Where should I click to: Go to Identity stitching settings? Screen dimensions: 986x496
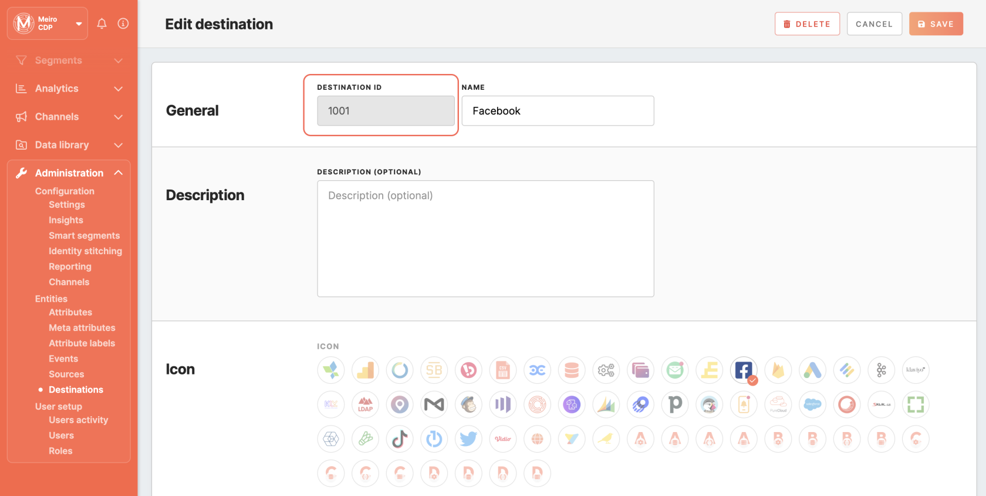(x=85, y=251)
